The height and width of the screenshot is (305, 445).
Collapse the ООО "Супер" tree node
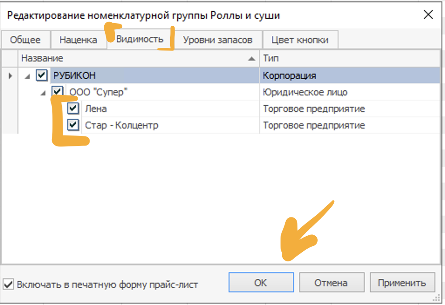(43, 92)
